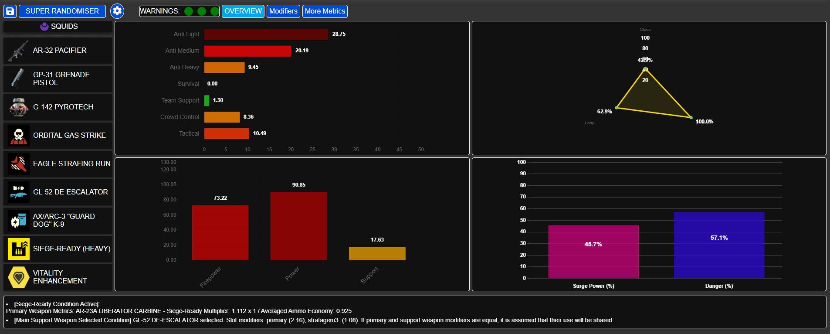Select the AR-32 Pacifier rifle icon
Viewport: 830px width, 334px height.
(x=18, y=51)
